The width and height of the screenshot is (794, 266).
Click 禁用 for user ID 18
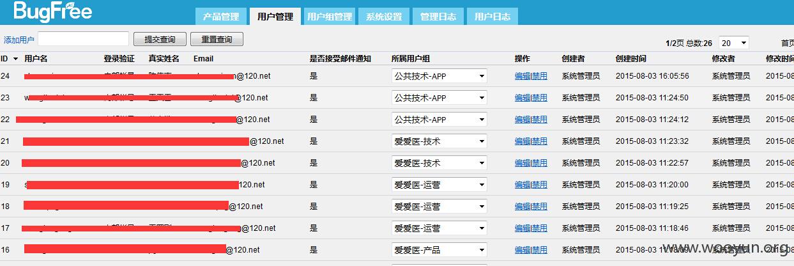pos(540,207)
